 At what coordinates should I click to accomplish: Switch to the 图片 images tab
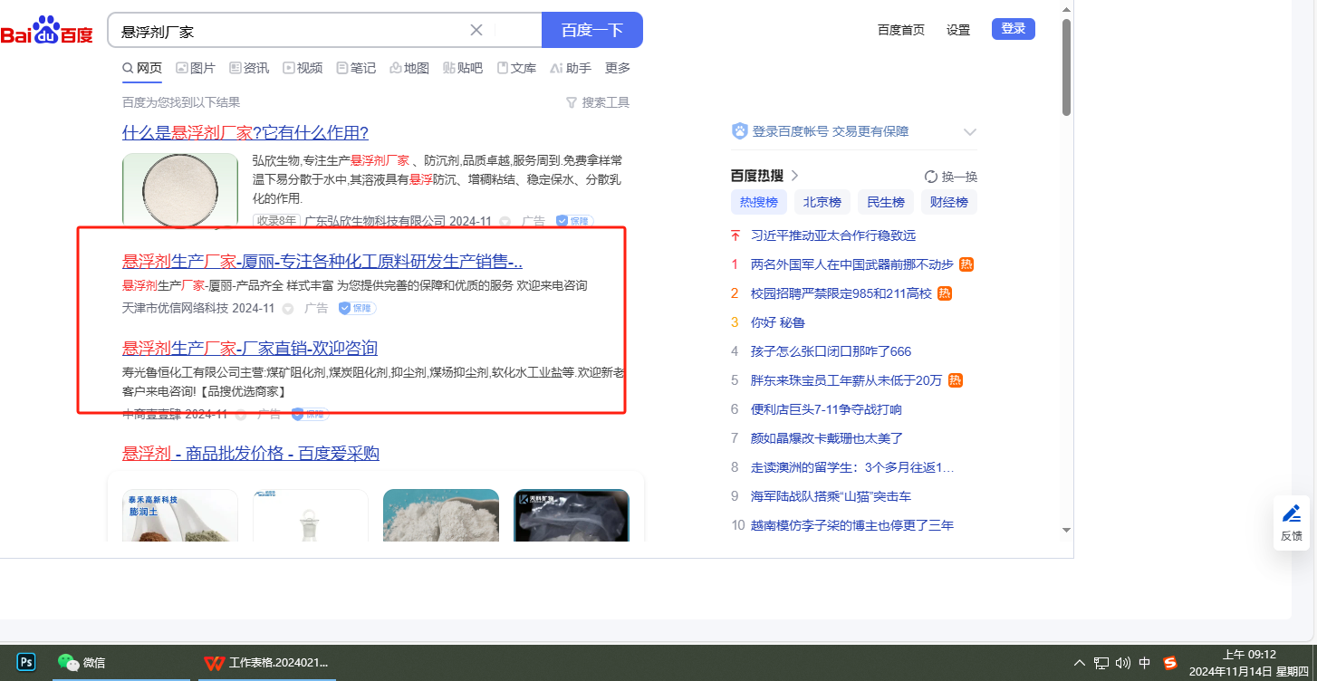(x=196, y=68)
